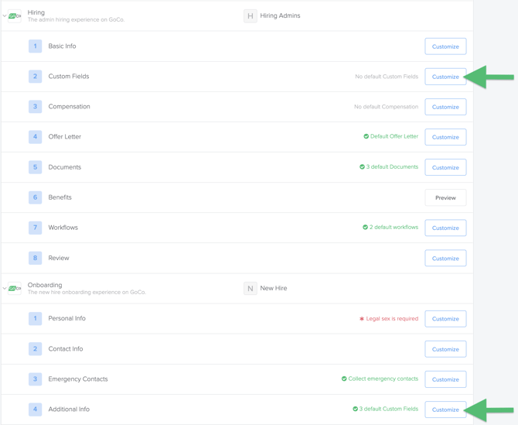This screenshot has height=425, width=518.
Task: Click the H badge for Hiring Admins
Action: 250,16
